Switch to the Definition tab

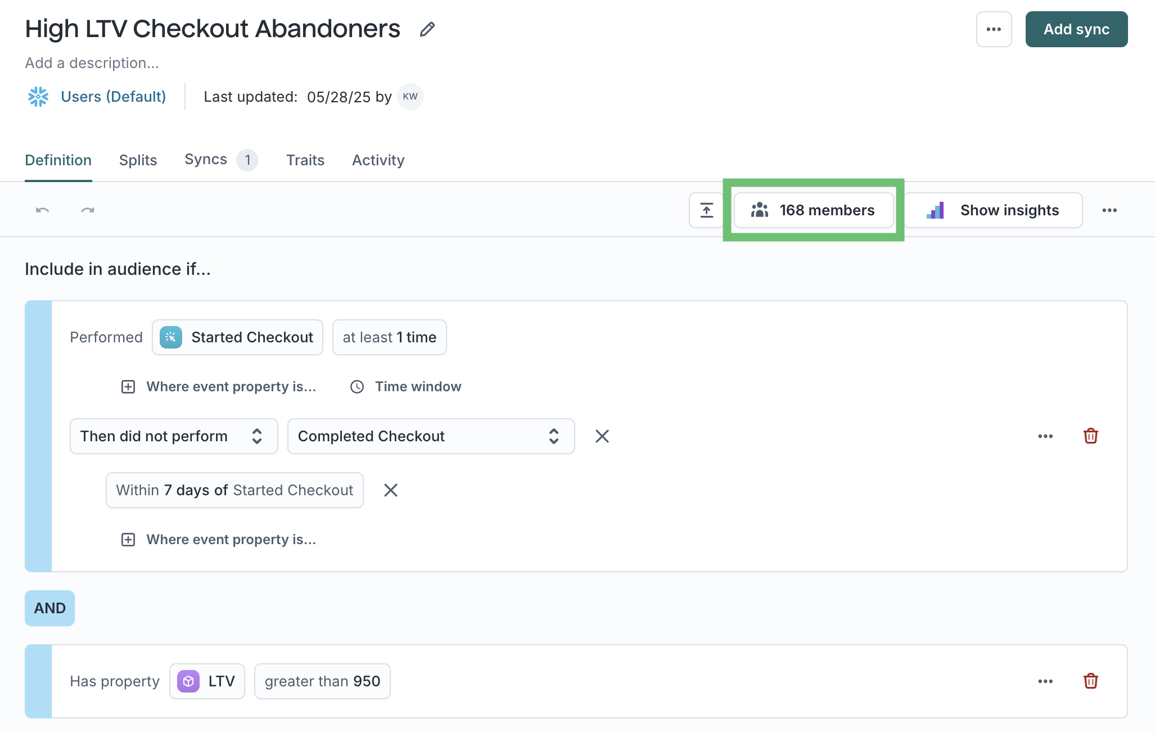point(58,160)
